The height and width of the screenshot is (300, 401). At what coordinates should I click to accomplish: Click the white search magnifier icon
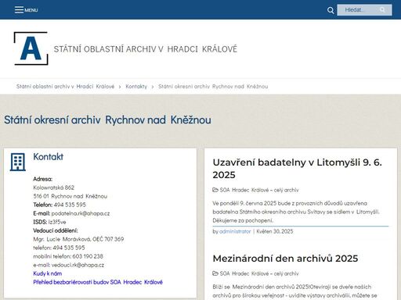(x=331, y=10)
